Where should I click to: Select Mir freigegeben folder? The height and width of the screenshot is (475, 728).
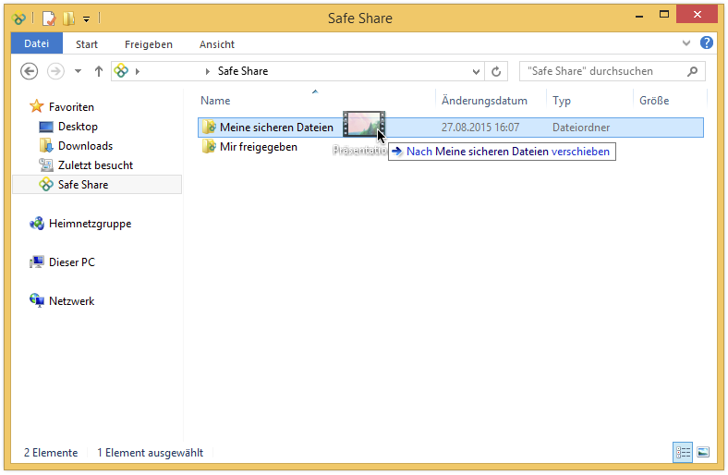click(x=259, y=147)
